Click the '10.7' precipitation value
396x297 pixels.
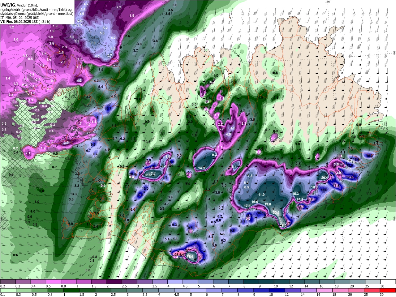click(x=108, y=109)
